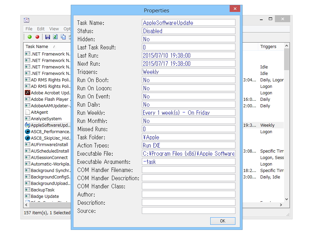This screenshot has width=313, height=235.
Task: Click the BackgroundUpload.. row icon
Action: (x=27, y=183)
